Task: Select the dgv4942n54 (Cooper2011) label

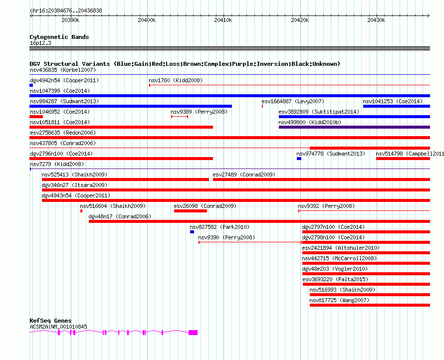Action: click(64, 80)
